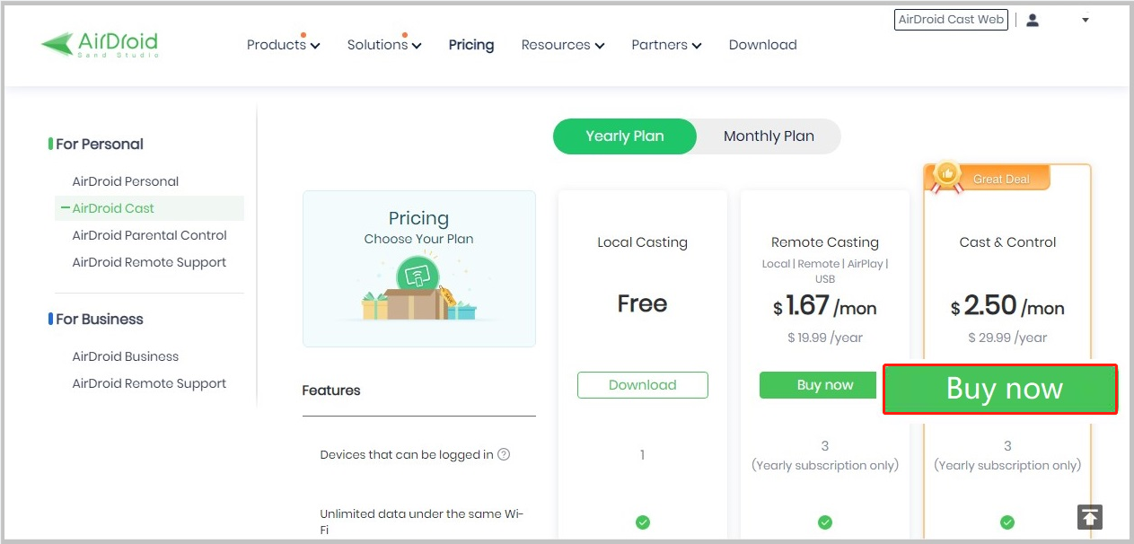
Task: Click the Free price label
Action: 643,304
